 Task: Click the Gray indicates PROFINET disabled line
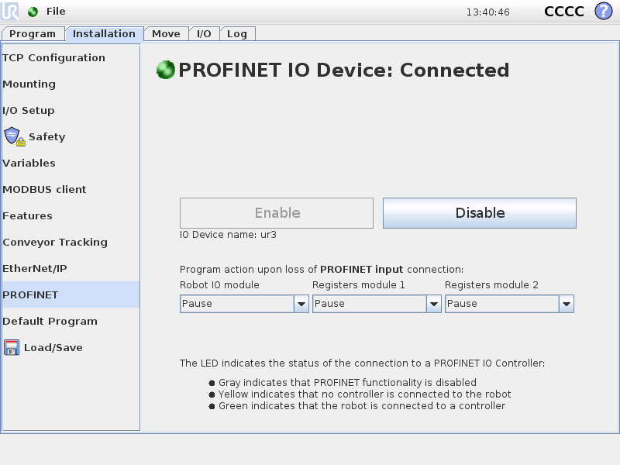347,382
